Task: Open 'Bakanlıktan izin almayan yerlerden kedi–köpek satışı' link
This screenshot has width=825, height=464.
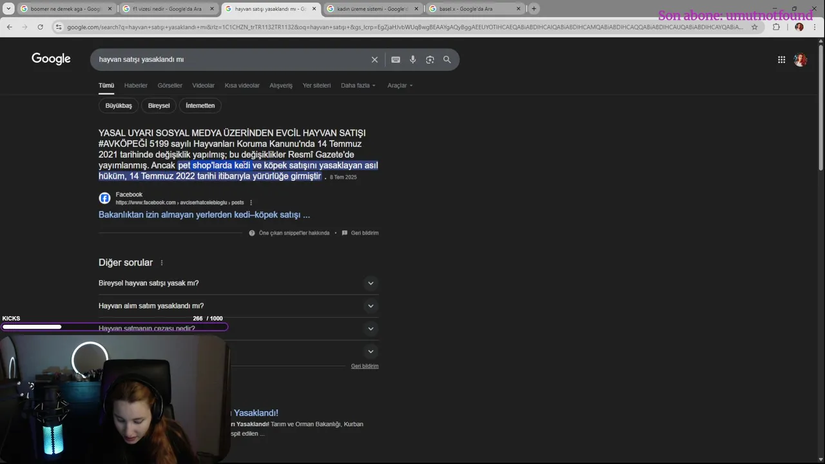Action: click(204, 215)
